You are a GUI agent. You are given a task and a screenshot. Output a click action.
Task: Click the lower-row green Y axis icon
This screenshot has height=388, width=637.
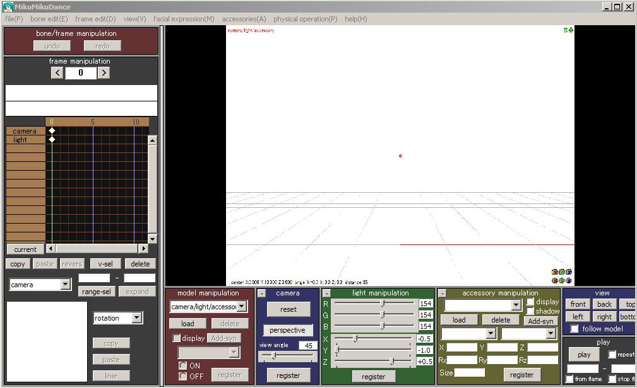[562, 280]
